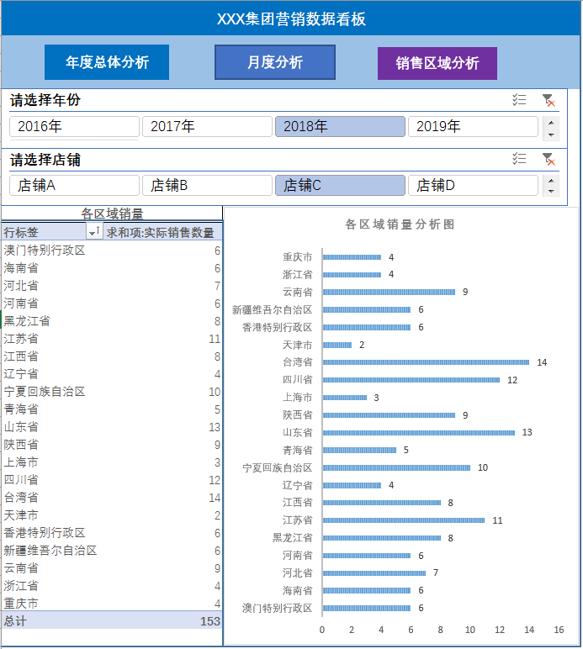Click the 上海市 axis label in chart
Image resolution: width=583 pixels, height=649 pixels.
coord(297,398)
